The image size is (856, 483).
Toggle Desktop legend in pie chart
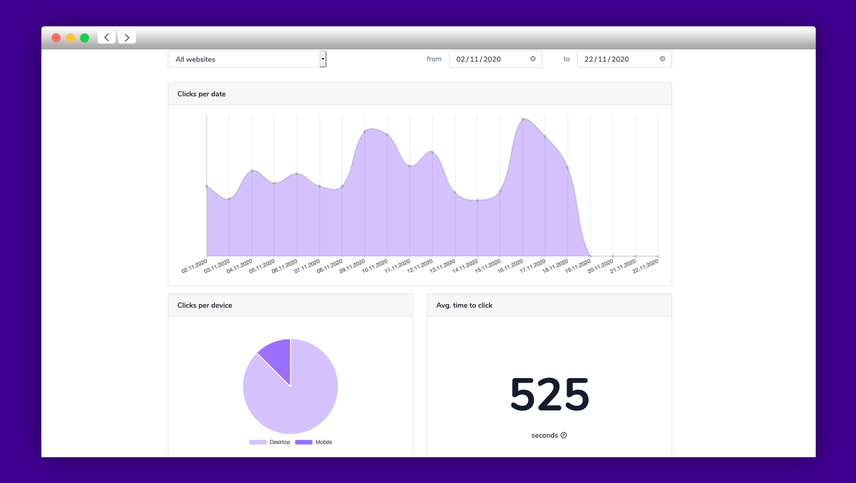(x=279, y=442)
